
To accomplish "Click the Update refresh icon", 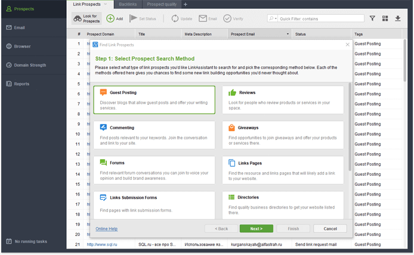I will (175, 18).
